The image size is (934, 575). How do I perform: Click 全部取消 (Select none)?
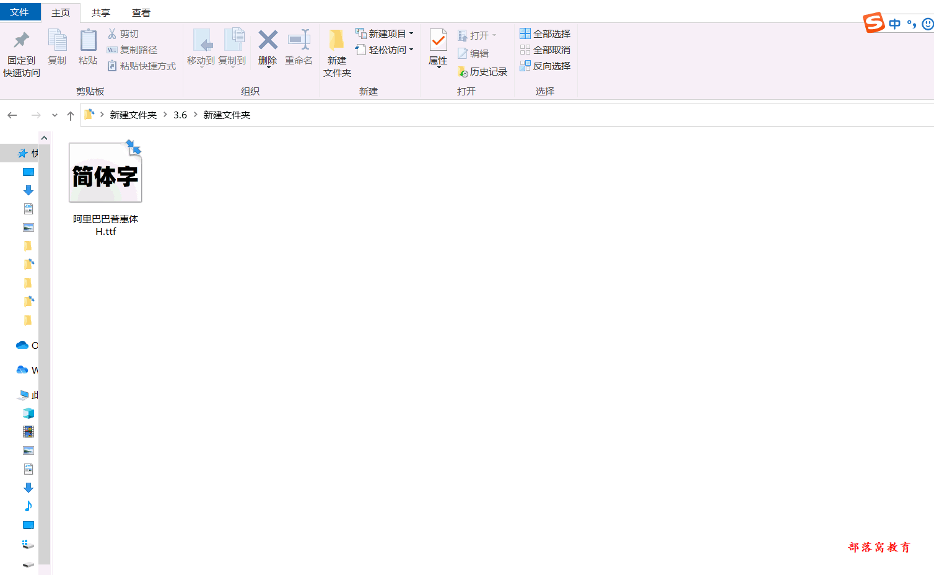545,50
